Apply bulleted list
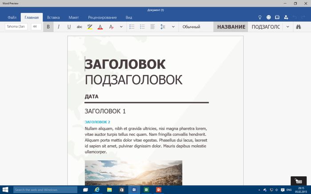 click(x=132, y=27)
